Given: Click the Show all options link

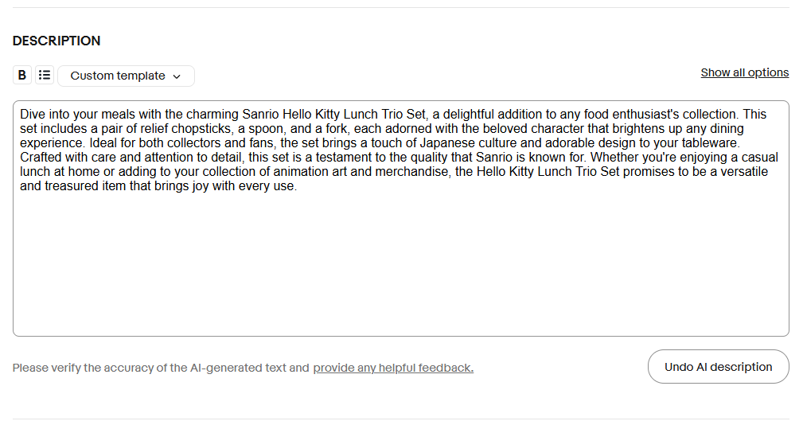Looking at the screenshot, I should tap(744, 72).
